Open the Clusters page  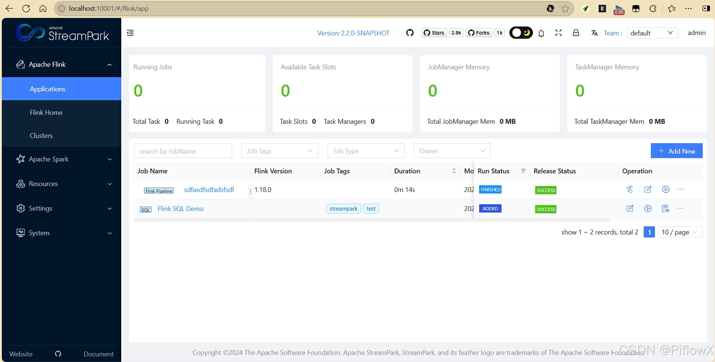[x=62, y=135]
